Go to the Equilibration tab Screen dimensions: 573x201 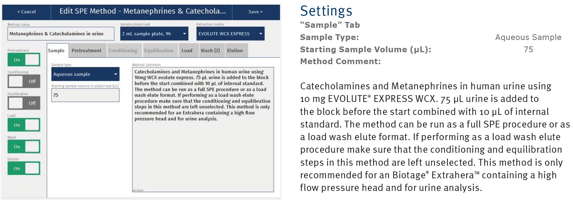(x=159, y=51)
